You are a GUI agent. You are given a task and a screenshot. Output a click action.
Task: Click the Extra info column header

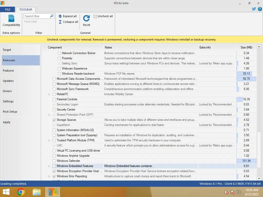[x=205, y=47]
